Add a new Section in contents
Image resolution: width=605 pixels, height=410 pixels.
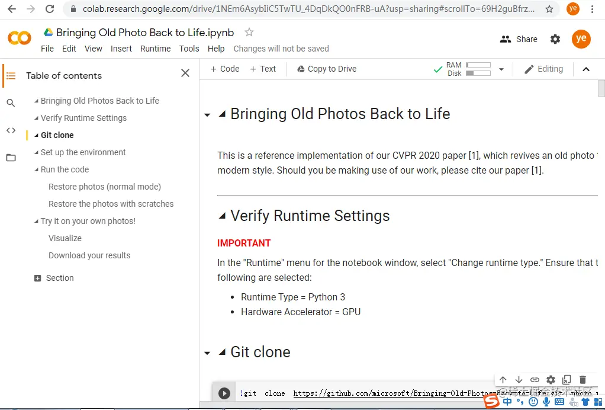point(54,278)
